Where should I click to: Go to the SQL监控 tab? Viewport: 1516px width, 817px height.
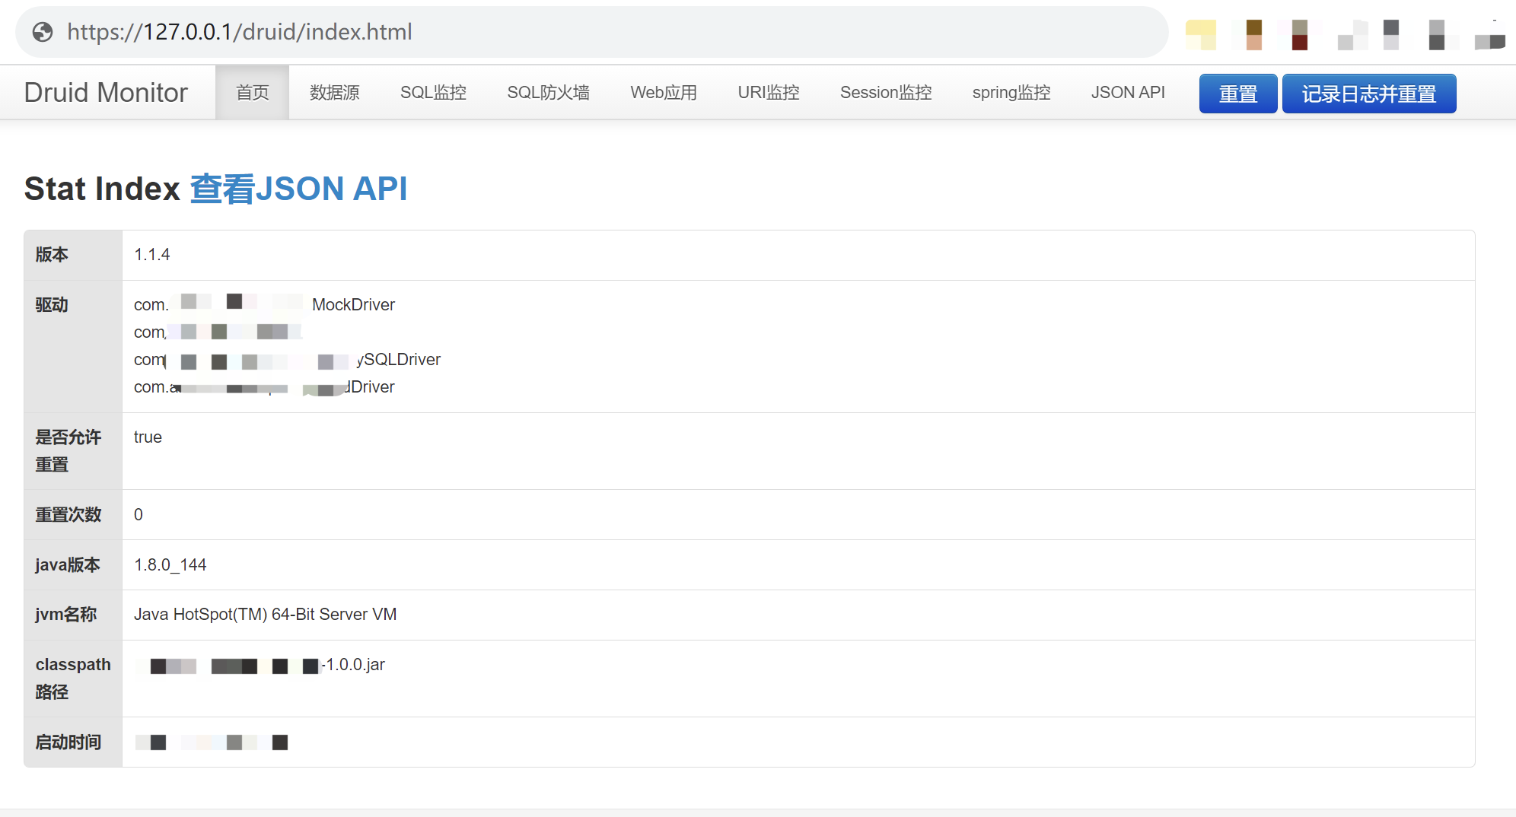(x=433, y=93)
